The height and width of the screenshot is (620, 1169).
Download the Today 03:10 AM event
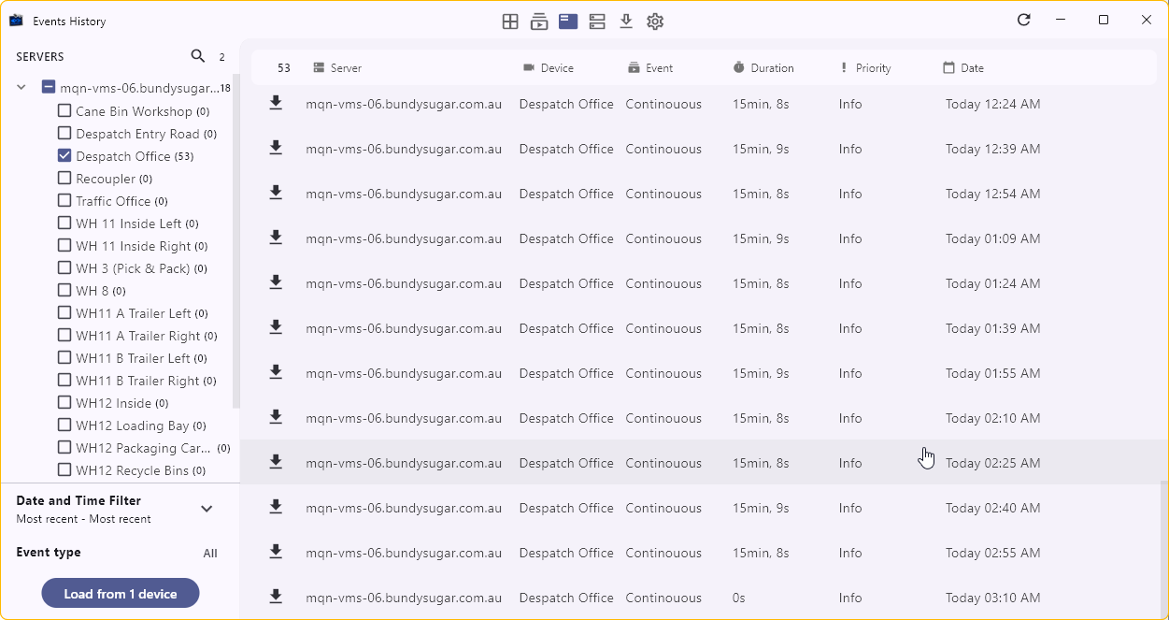pos(276,597)
